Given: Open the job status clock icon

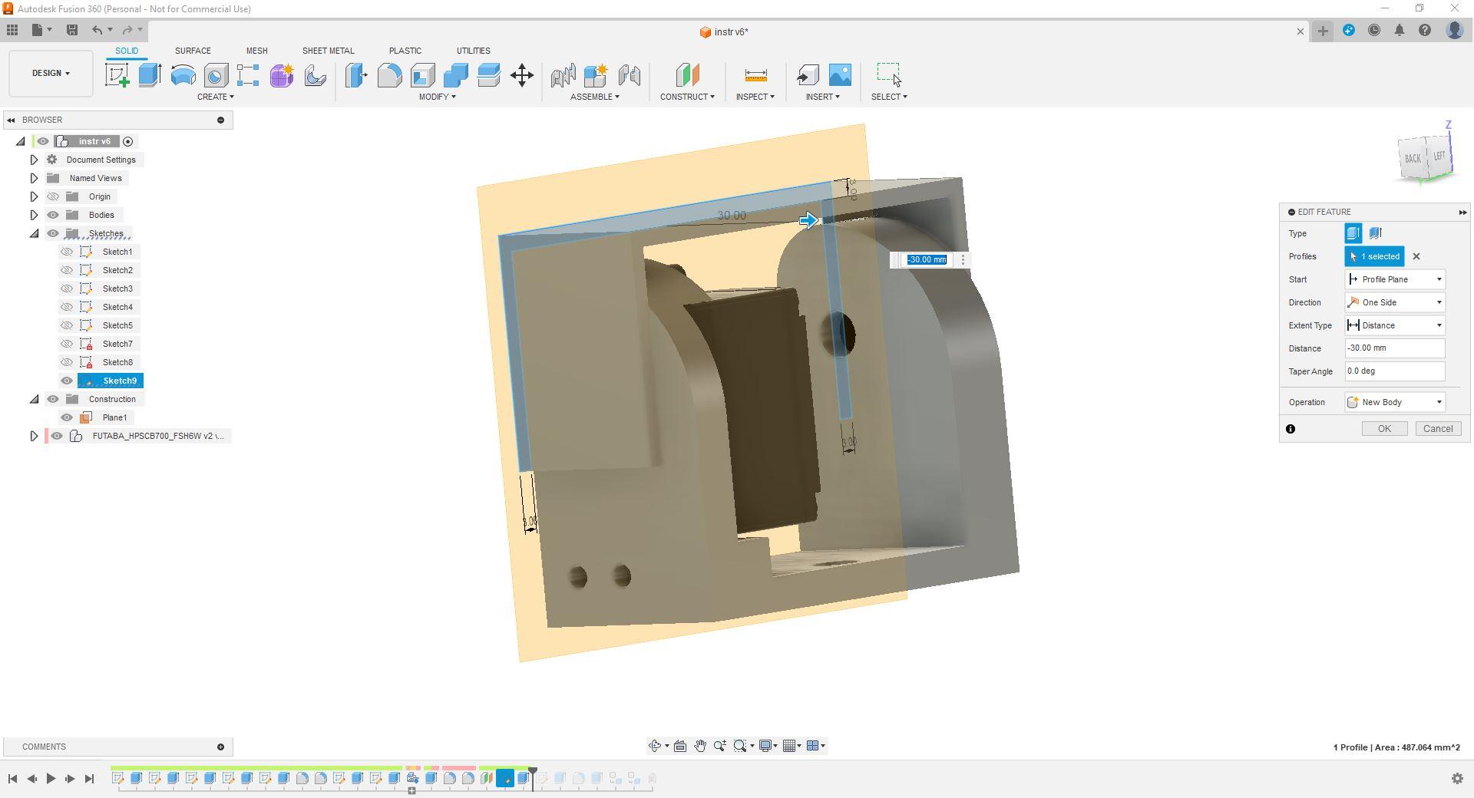Looking at the screenshot, I should click(1374, 31).
